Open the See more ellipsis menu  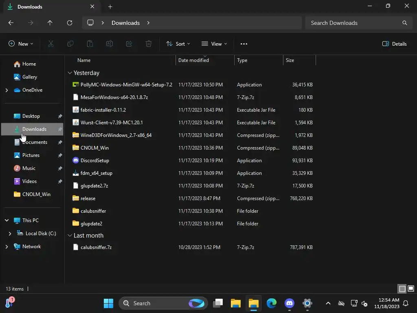point(244,44)
